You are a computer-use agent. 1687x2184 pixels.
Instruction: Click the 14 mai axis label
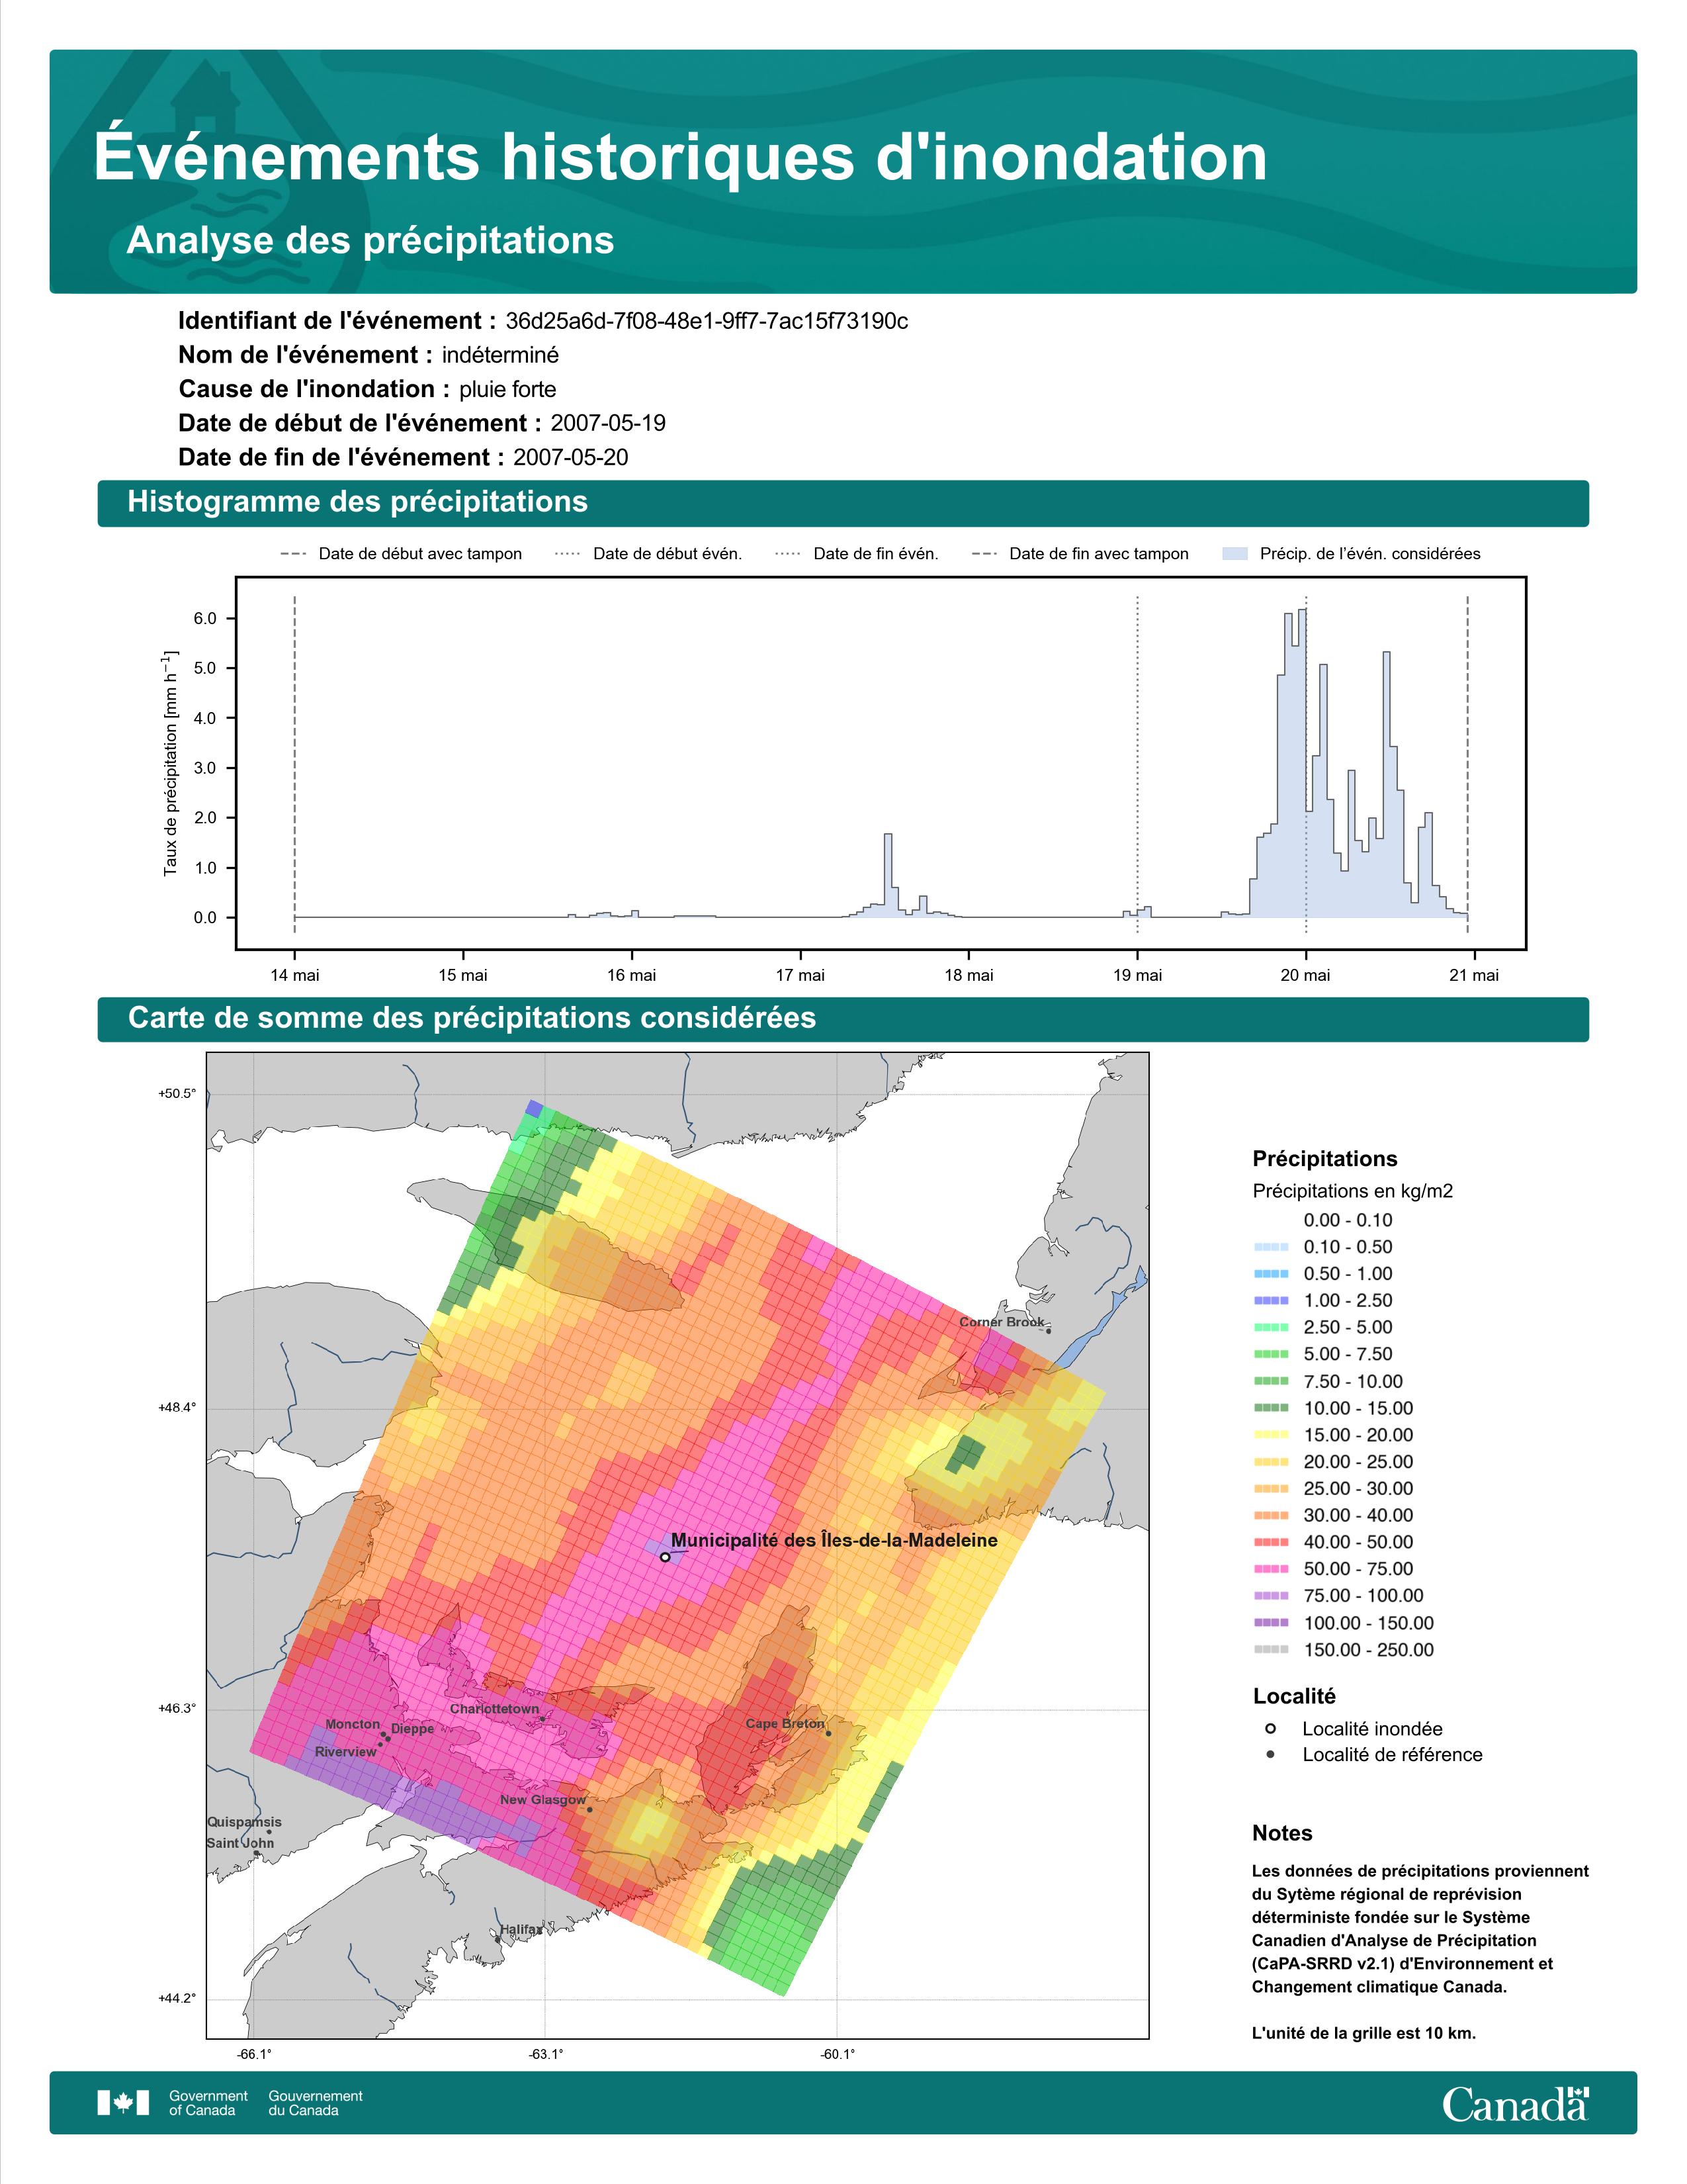pos(295,975)
